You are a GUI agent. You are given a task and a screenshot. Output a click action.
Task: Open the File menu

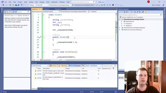6,2
